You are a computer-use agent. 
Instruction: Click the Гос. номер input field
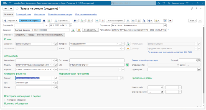click(97, 60)
